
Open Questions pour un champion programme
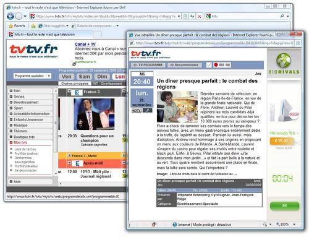tap(97, 138)
